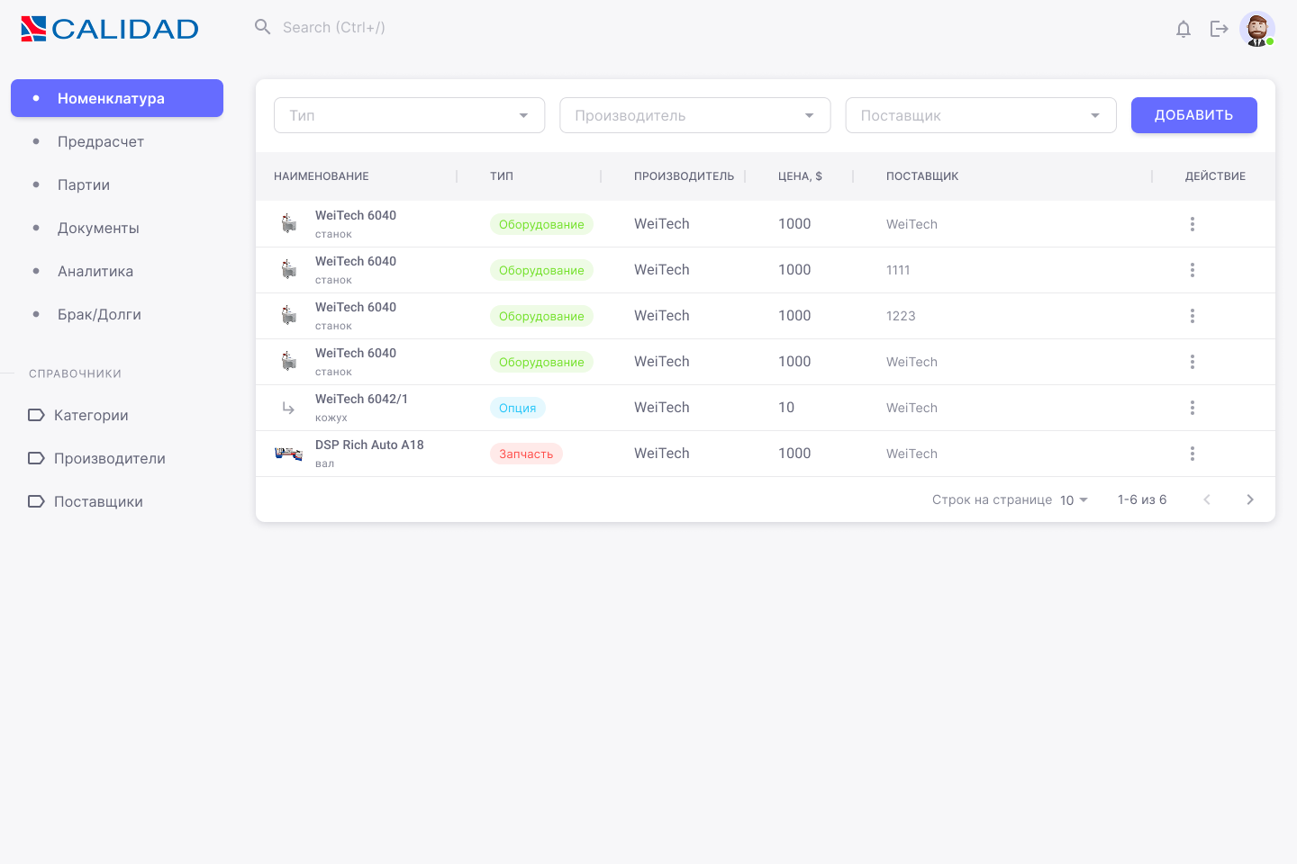Viewport: 1297px width, 864px height.
Task: Open the notifications bell
Action: pyautogui.click(x=1184, y=29)
